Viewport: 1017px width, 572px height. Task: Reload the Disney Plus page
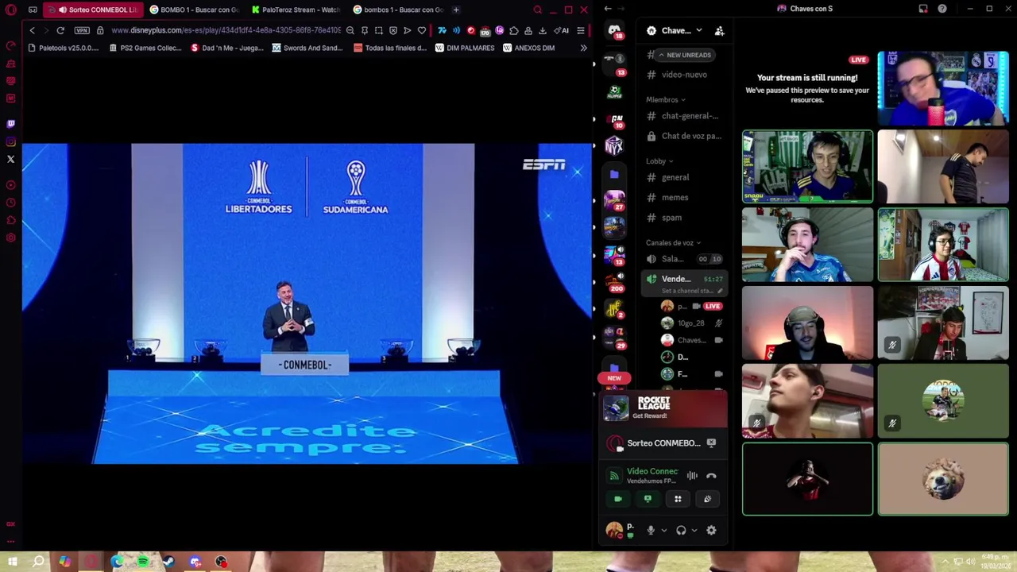[x=60, y=30]
